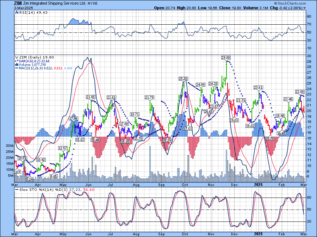This screenshot has height=237, width=317.
Task: Click the red down arrow beside Chg
Action: click(305, 8)
